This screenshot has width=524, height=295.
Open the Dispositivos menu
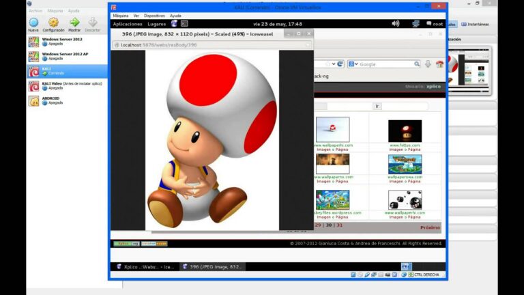pos(154,16)
